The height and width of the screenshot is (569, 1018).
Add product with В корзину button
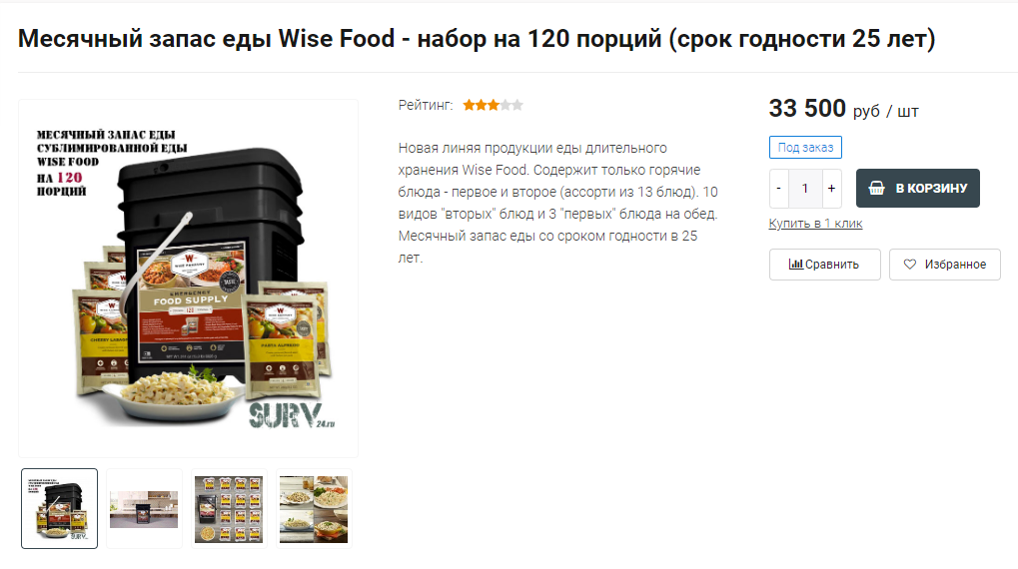[917, 188]
